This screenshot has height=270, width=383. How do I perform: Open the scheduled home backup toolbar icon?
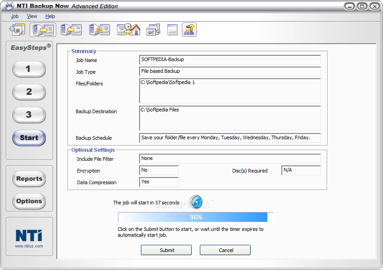129,30
